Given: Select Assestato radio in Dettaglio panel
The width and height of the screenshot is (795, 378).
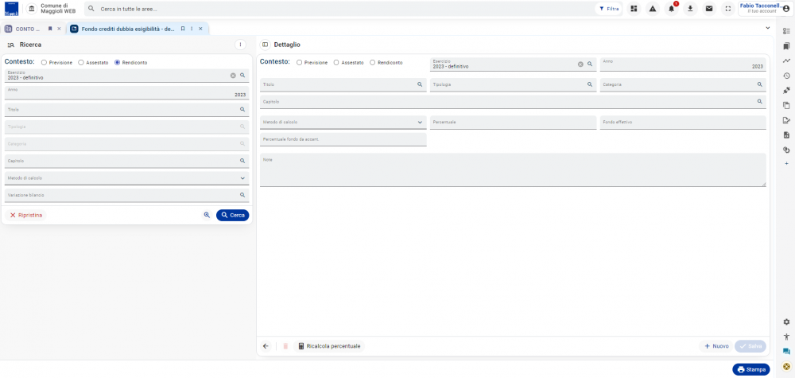Looking at the screenshot, I should (336, 62).
